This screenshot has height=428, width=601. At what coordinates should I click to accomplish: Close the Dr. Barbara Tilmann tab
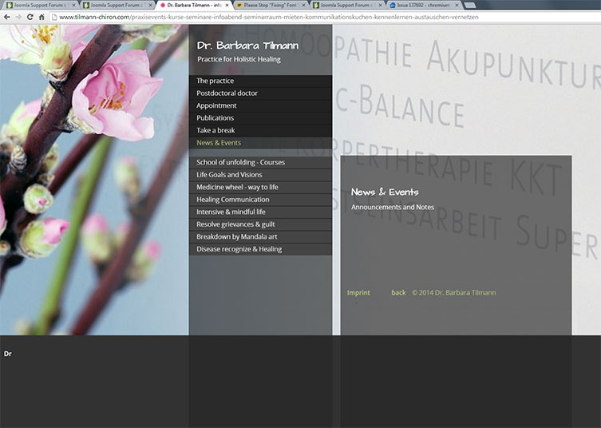coord(227,6)
